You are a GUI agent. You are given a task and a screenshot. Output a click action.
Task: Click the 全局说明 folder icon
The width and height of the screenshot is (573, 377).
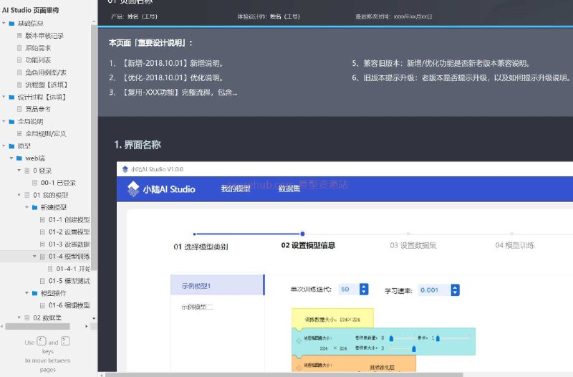tap(11, 121)
